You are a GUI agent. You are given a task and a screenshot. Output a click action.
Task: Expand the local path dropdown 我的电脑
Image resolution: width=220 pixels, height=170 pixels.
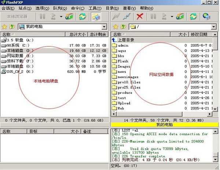(x=105, y=27)
